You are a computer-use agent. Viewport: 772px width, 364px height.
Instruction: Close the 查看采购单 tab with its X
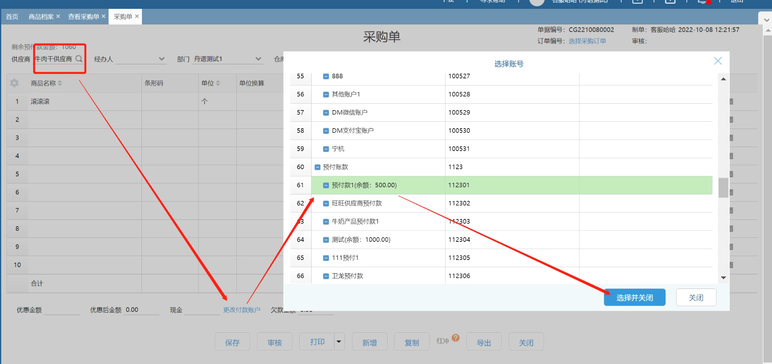pos(103,16)
